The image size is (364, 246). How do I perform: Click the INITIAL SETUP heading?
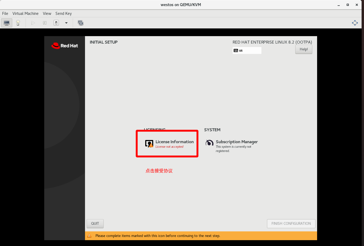pyautogui.click(x=104, y=42)
